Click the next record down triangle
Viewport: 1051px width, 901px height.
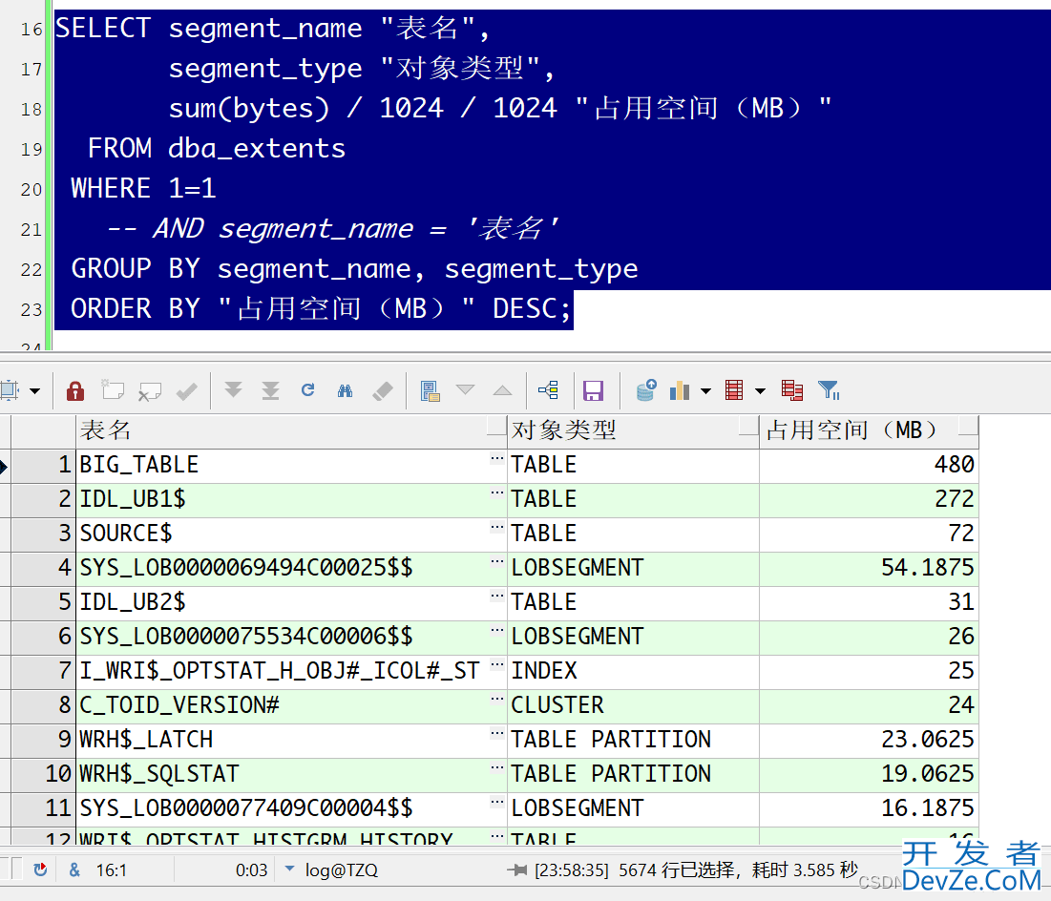pos(465,389)
